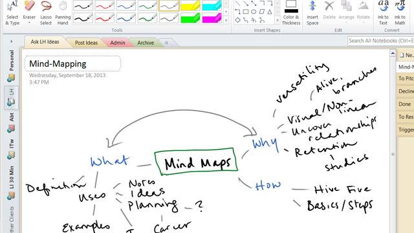Select the thin green pen
The image size is (414, 233).
point(147,5)
